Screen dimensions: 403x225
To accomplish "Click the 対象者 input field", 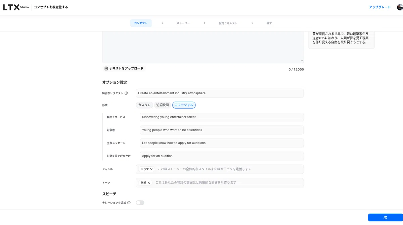I will (222, 130).
